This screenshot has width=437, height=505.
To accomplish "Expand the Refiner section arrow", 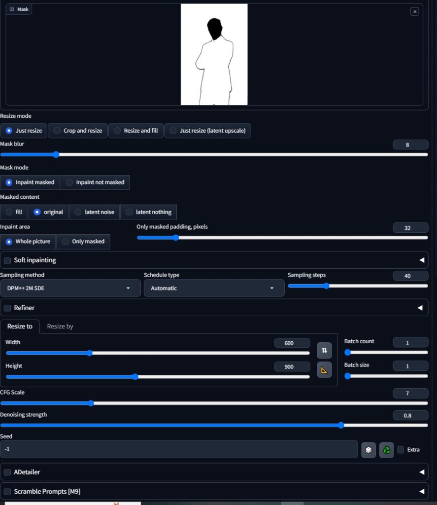I will coord(420,308).
